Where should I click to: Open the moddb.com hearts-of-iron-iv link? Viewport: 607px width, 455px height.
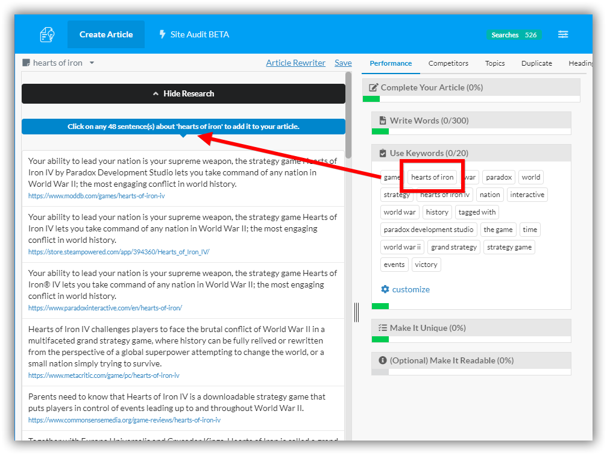tap(96, 196)
